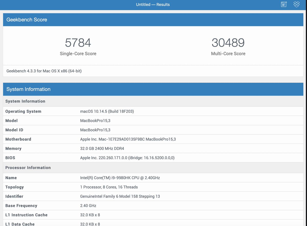
Task: Select the Multi-Core Score label
Action: click(x=228, y=54)
